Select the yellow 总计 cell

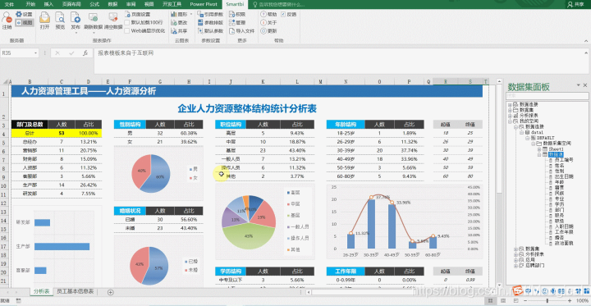(30, 134)
